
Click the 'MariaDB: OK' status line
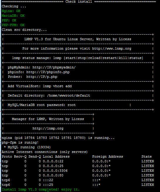click(x=13, y=16)
